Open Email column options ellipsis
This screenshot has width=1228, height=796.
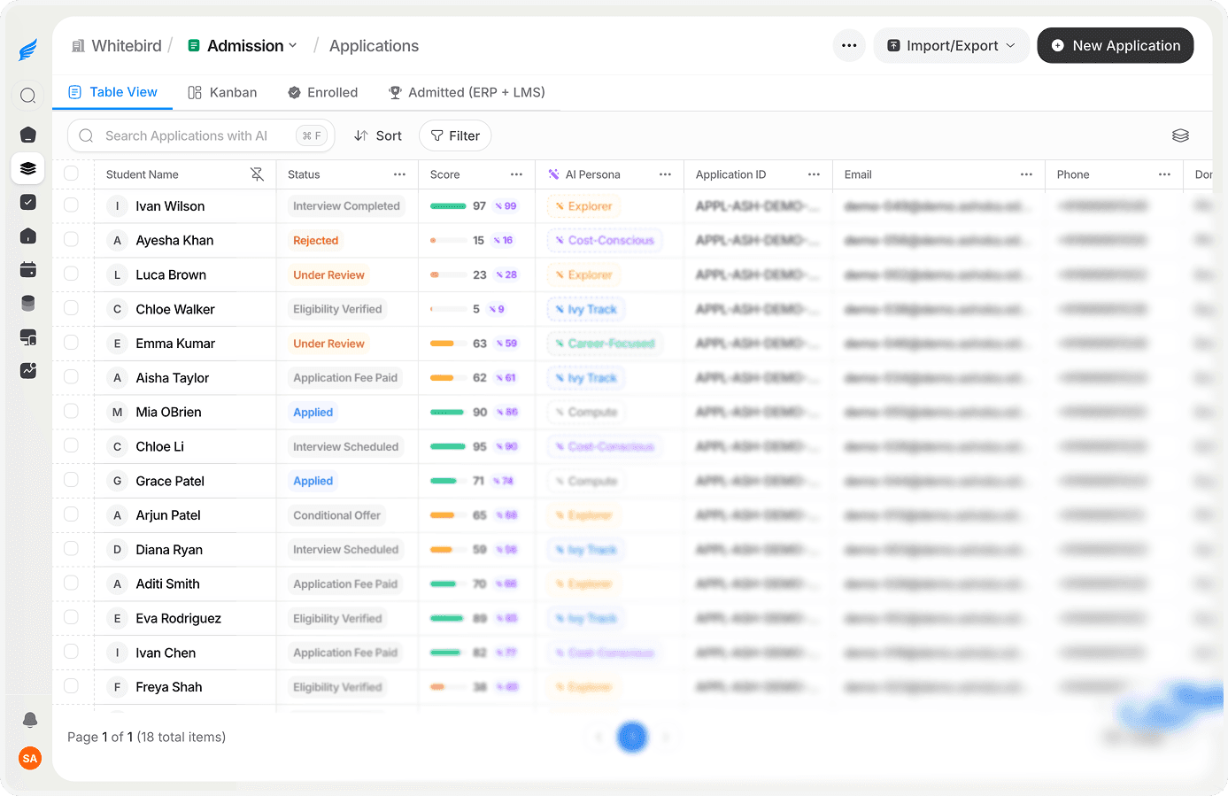tap(1027, 174)
